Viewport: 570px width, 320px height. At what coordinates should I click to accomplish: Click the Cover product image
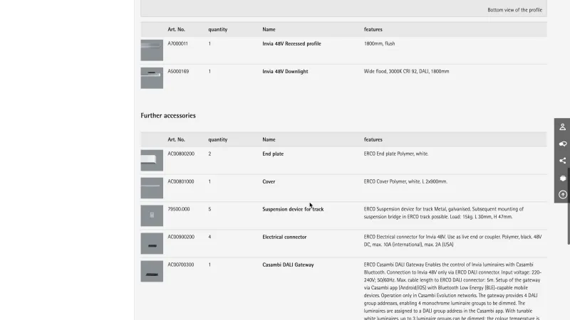point(152,188)
